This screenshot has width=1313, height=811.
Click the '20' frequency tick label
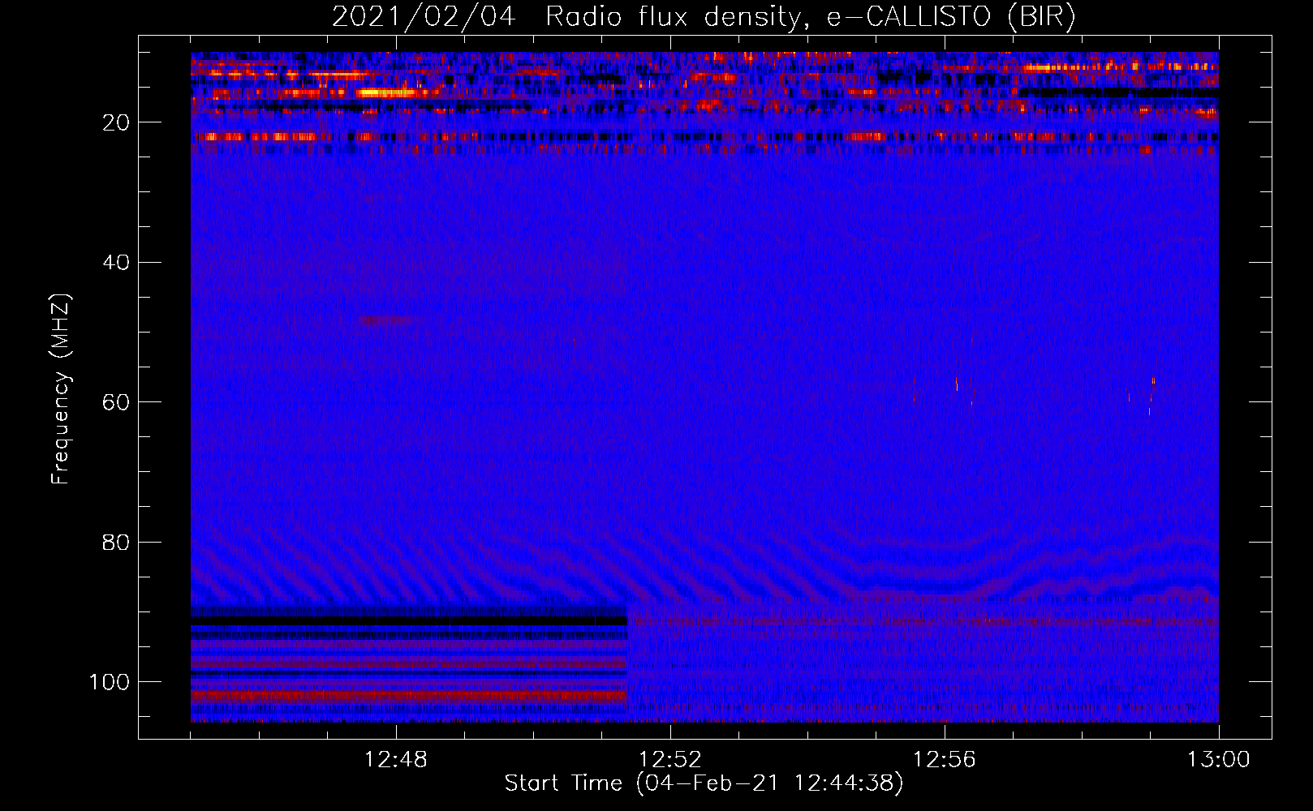pyautogui.click(x=116, y=122)
